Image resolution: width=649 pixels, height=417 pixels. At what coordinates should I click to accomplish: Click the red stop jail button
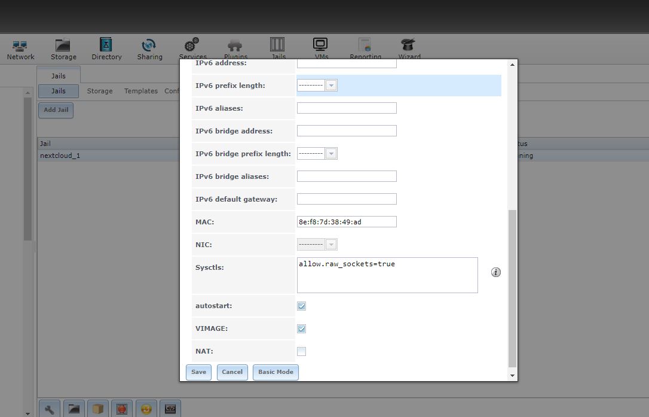(x=122, y=409)
